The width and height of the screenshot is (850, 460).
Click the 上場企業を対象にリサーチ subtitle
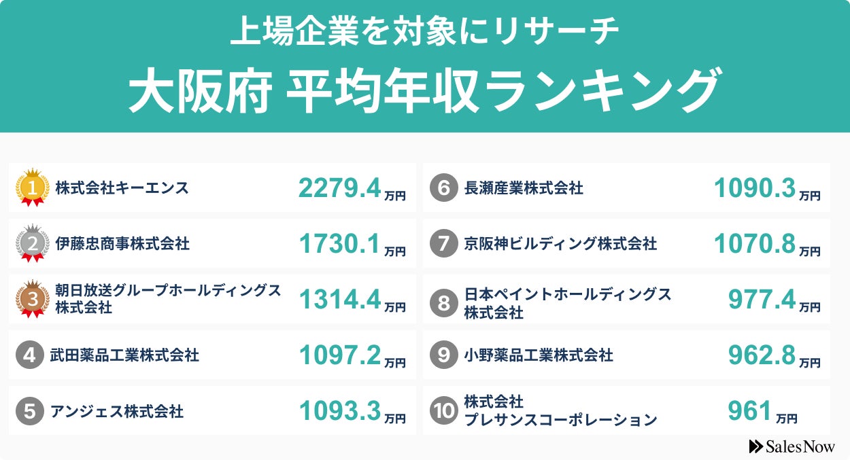click(424, 33)
